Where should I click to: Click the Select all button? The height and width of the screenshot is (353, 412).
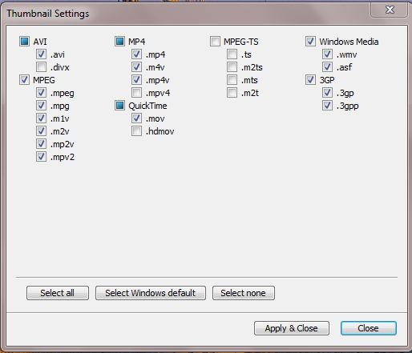(x=58, y=293)
